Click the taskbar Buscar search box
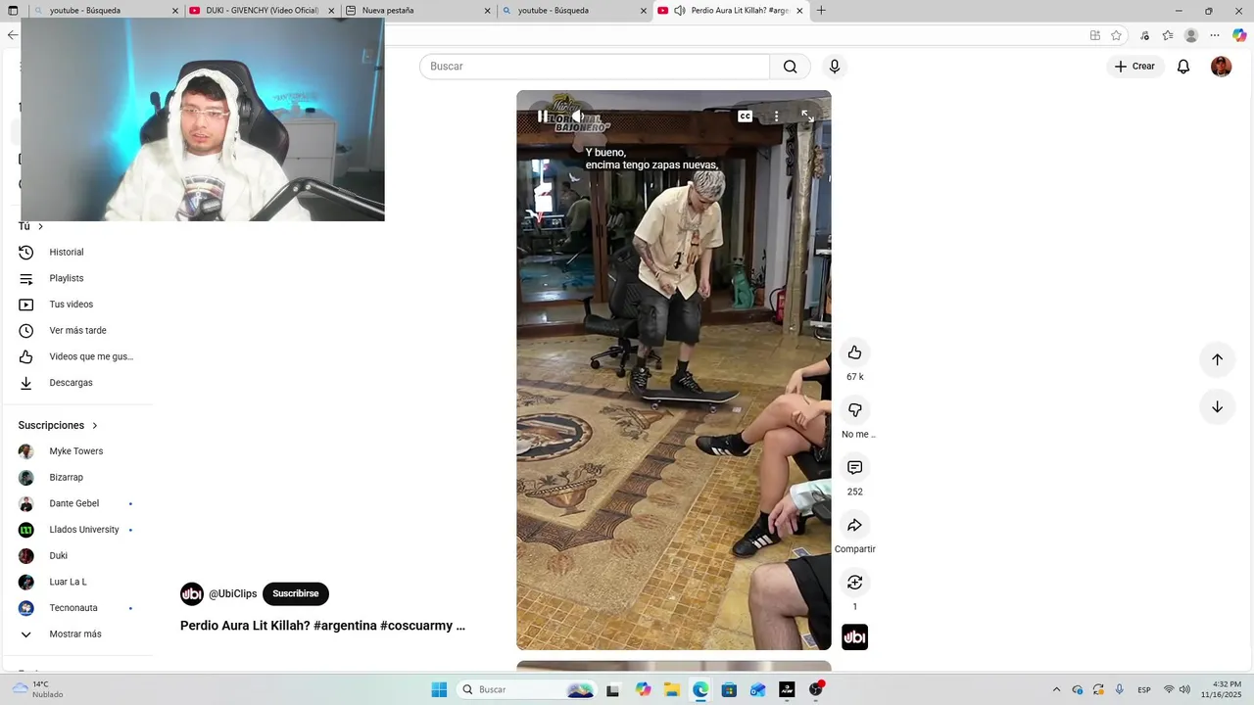1254x705 pixels. pyautogui.click(x=528, y=689)
